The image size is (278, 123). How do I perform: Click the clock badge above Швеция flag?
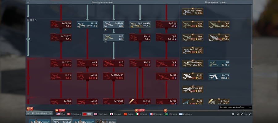165,110
